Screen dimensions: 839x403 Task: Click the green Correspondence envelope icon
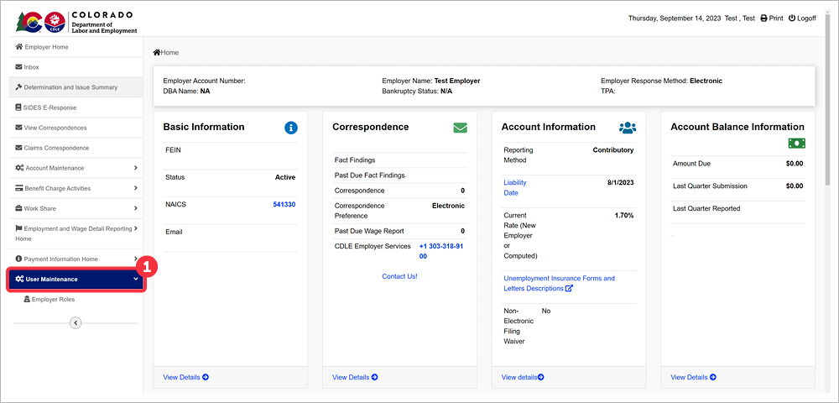pyautogui.click(x=460, y=128)
